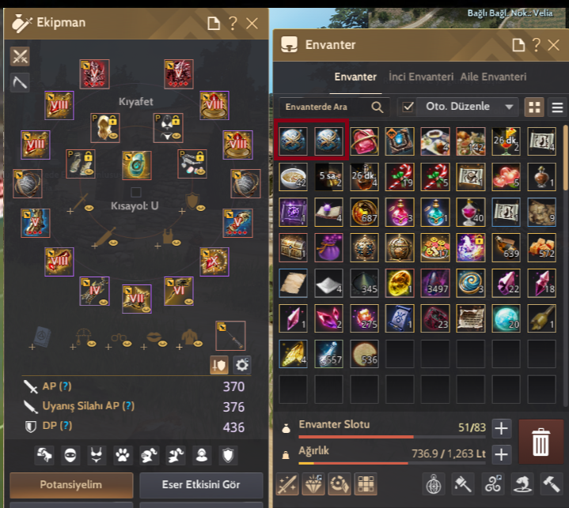Click the Eser Etkisini Gör button
This screenshot has width=569, height=508.
click(x=201, y=485)
